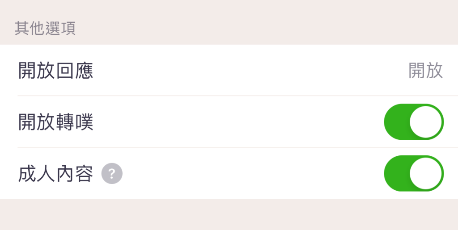Disable the 開放轉噗 switch
Screen dimensions: 458x230
click(414, 122)
